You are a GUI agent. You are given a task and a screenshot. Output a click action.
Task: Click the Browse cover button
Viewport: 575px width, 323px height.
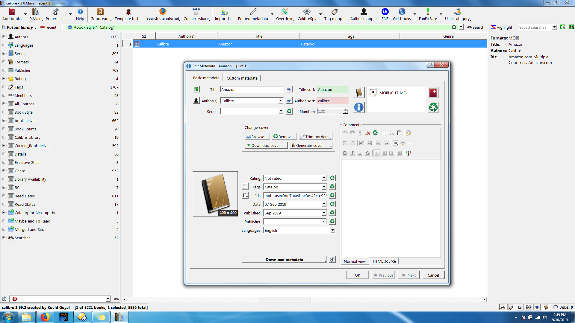coord(258,137)
